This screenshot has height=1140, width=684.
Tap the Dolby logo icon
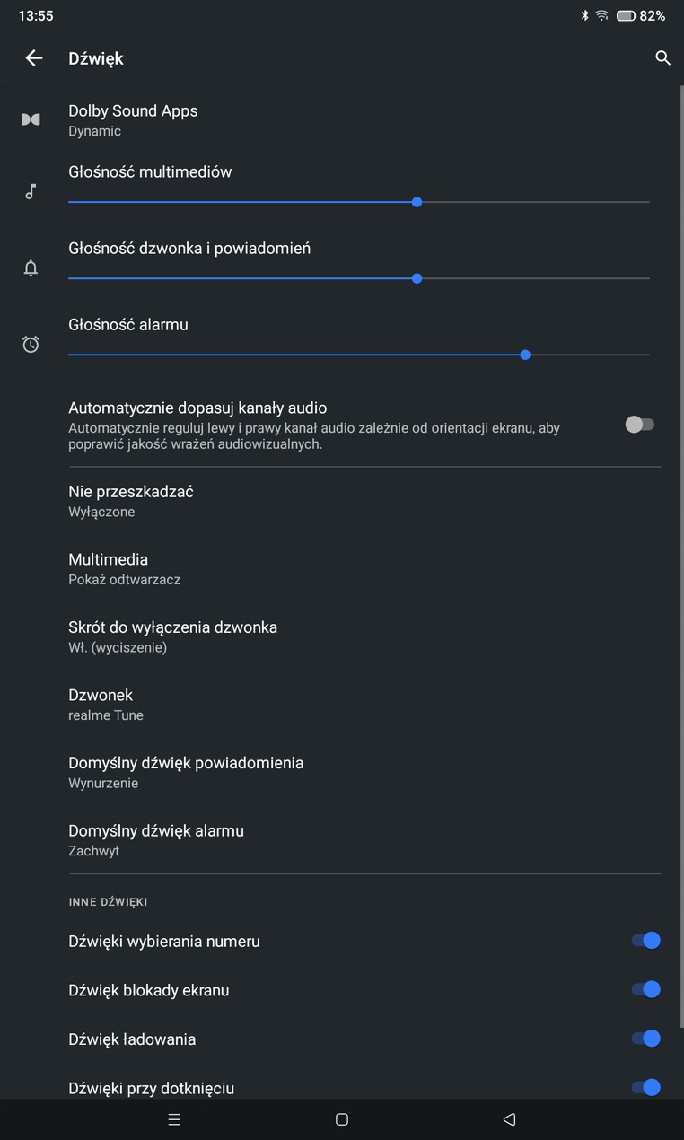click(31, 119)
